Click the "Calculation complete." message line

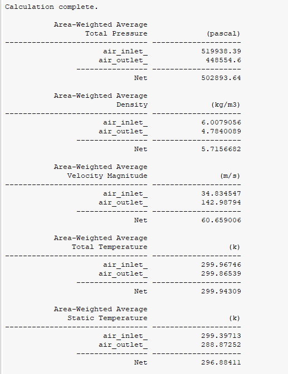coord(51,7)
